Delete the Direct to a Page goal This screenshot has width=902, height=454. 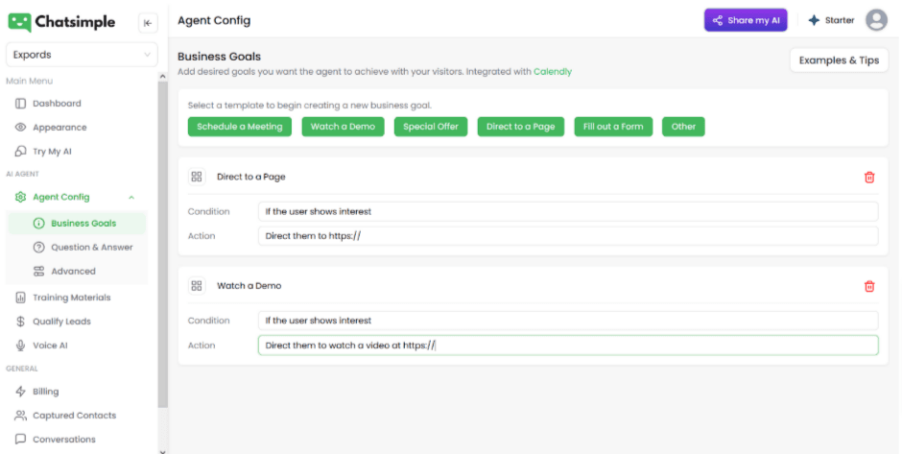coord(869,177)
